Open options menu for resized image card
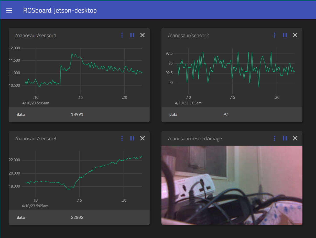The width and height of the screenshot is (316, 238). click(275, 138)
